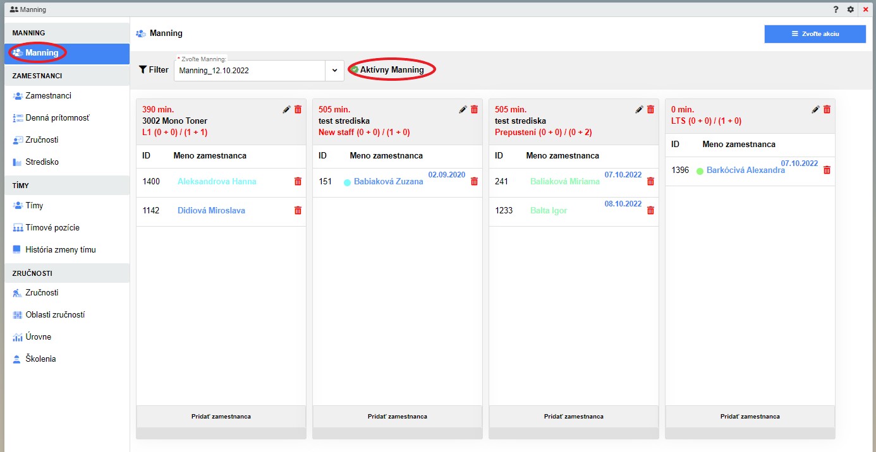This screenshot has width=876, height=452.
Task: Delete the Prepustení card via trash icon
Action: pos(651,110)
